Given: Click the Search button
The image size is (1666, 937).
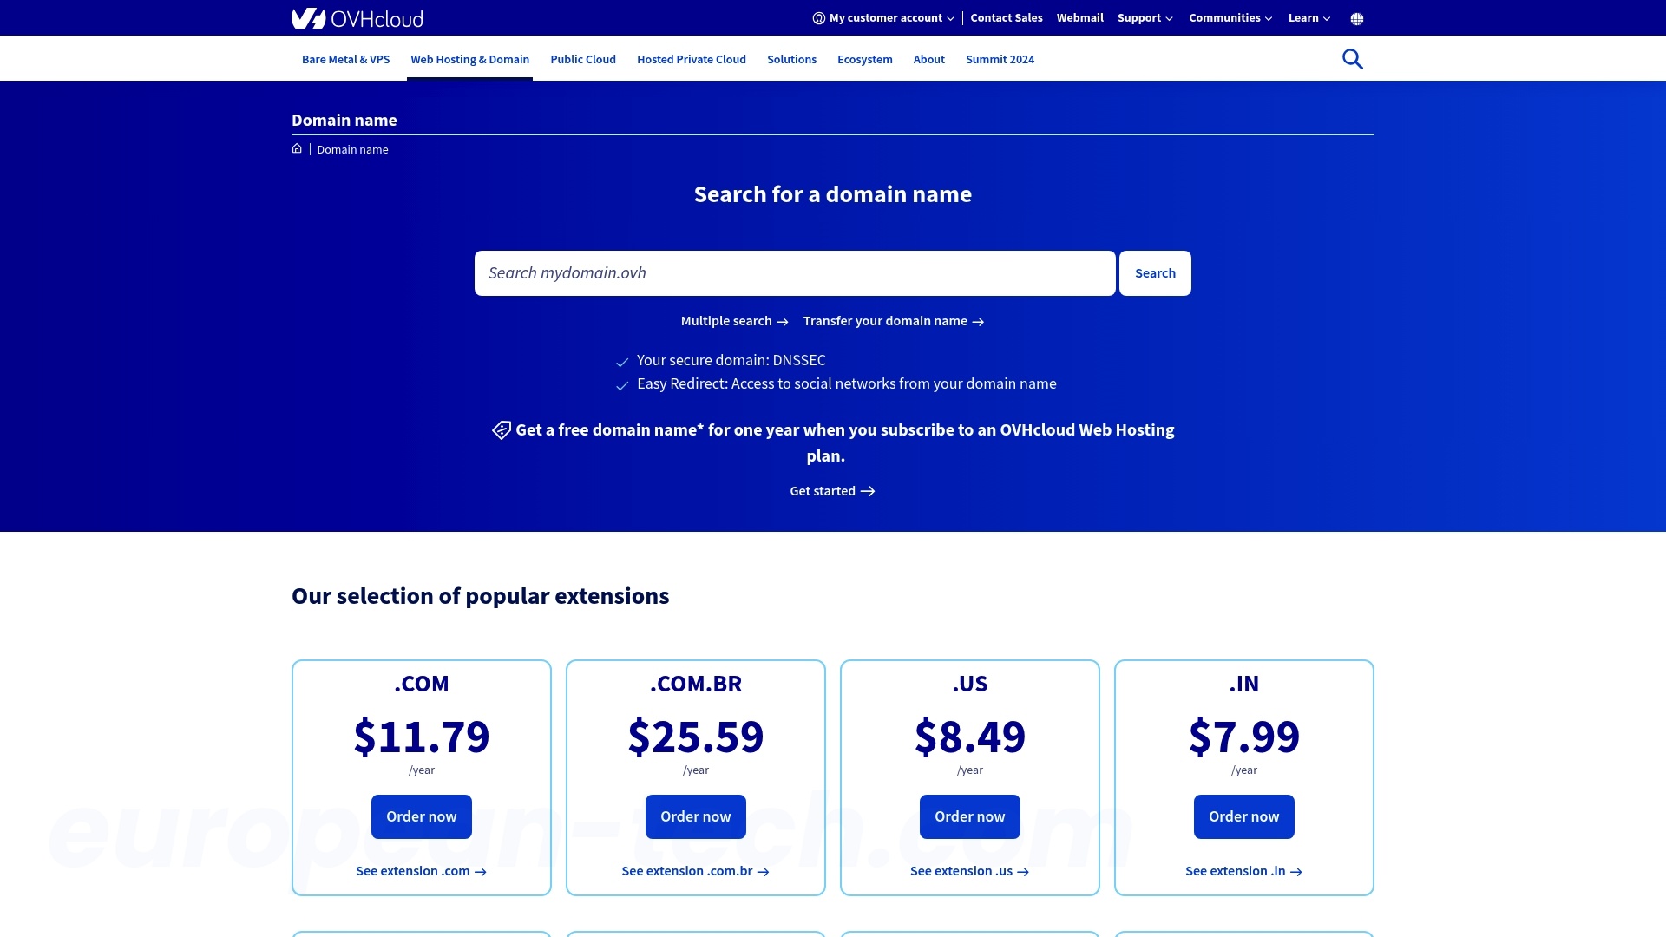Looking at the screenshot, I should (x=1154, y=272).
